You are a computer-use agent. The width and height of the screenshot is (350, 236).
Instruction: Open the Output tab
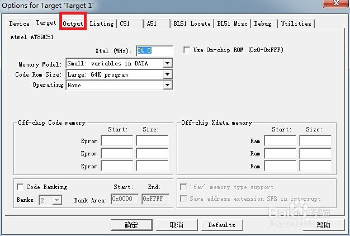pyautogui.click(x=73, y=23)
